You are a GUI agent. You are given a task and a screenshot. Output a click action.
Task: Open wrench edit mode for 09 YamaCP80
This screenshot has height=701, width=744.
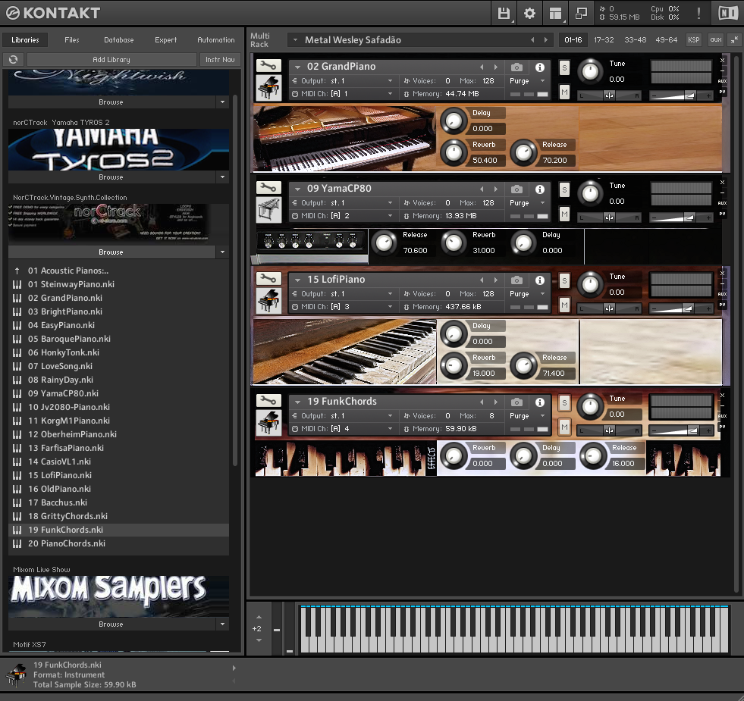[268, 187]
